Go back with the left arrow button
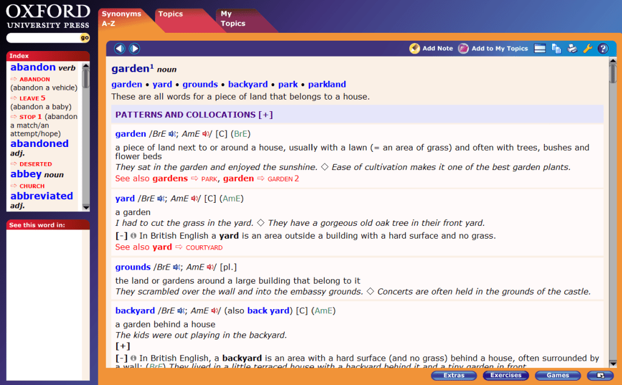 point(119,49)
